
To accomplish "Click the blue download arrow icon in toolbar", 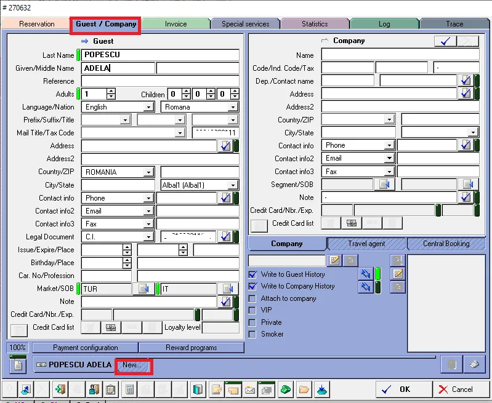I will tap(321, 389).
